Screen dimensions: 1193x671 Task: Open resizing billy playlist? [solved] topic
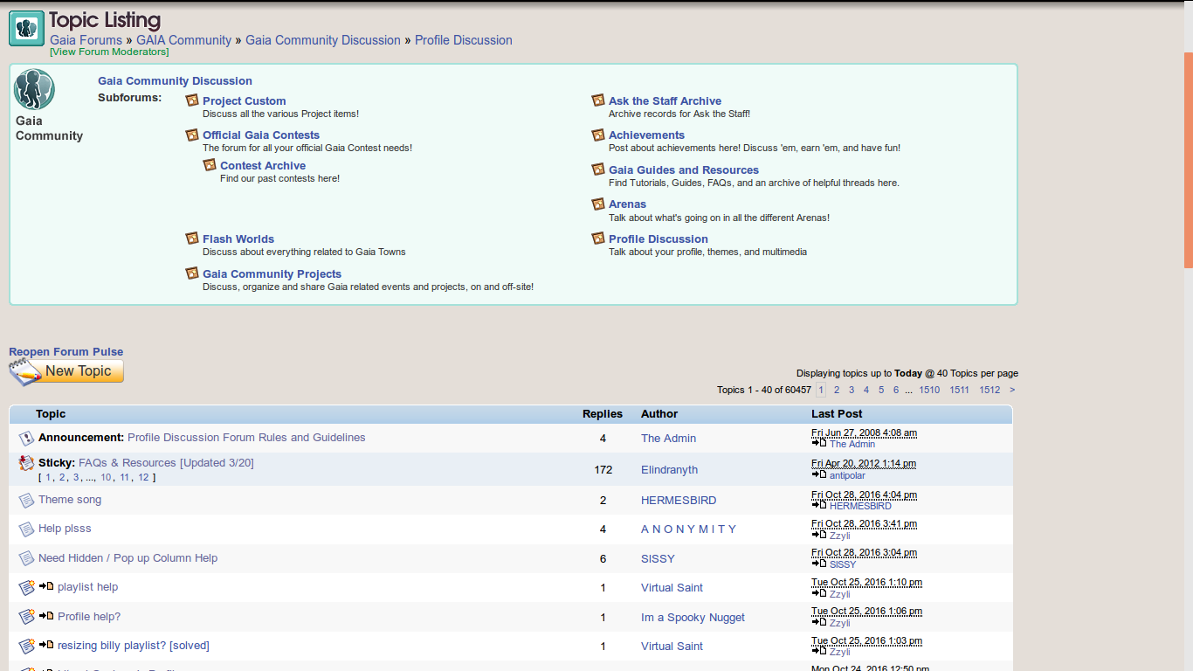tap(134, 646)
